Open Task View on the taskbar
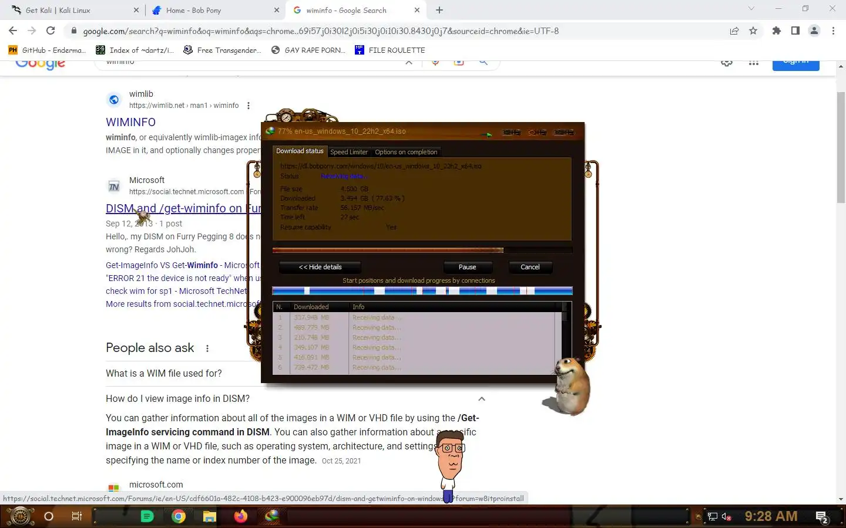Viewport: 846px width, 528px height. click(77, 516)
